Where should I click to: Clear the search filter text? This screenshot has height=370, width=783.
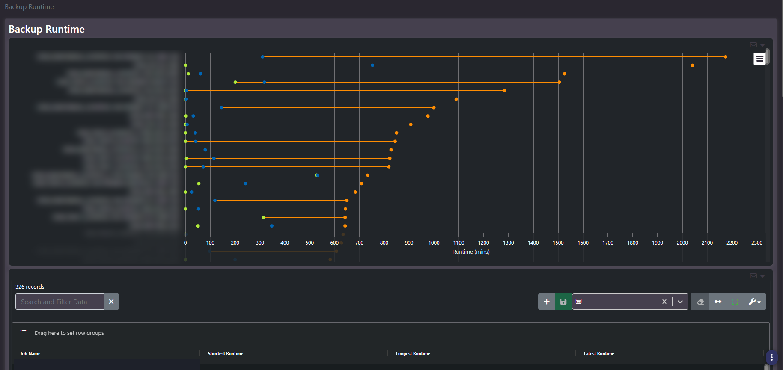111,302
